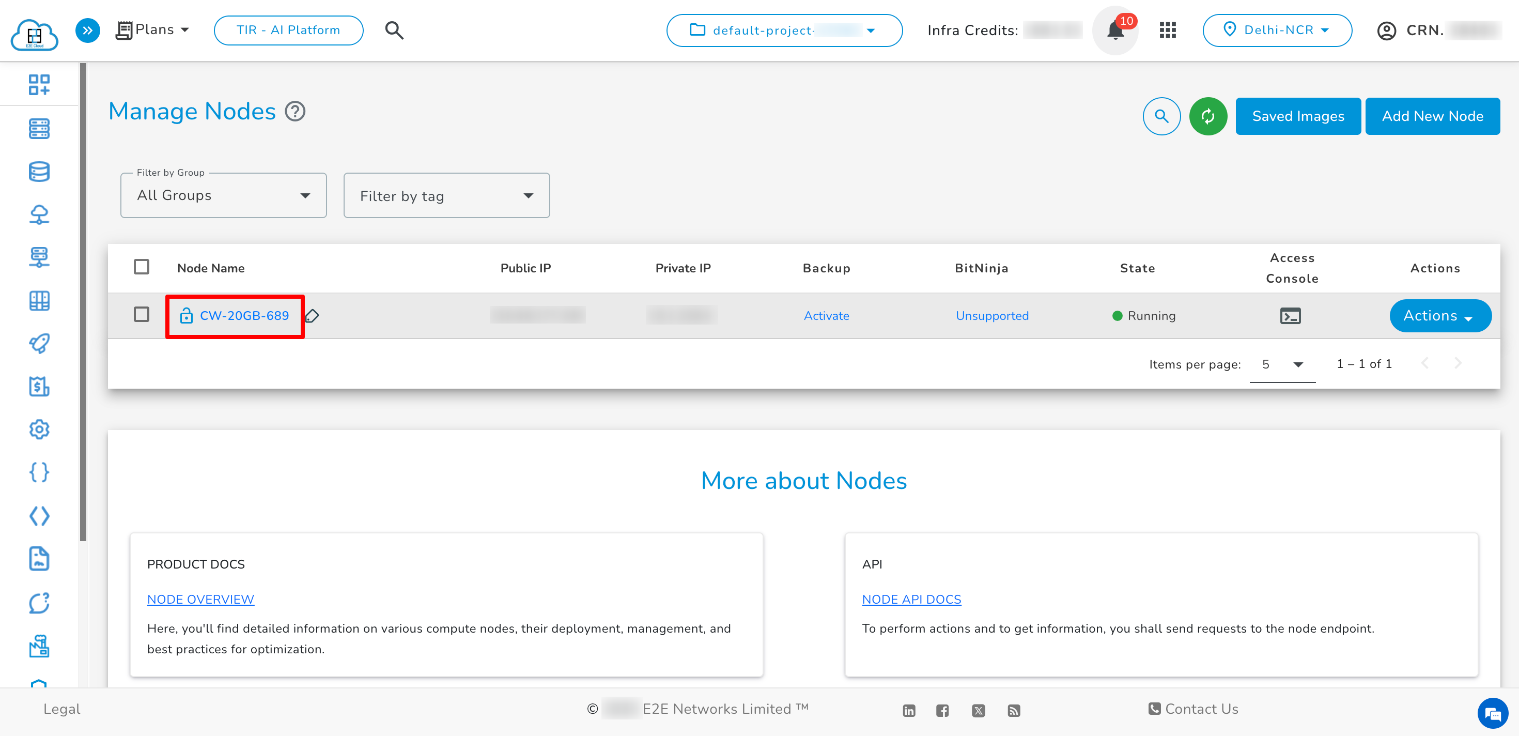This screenshot has height=736, width=1519.
Task: Open the Plans menu in the top bar
Action: tap(153, 29)
